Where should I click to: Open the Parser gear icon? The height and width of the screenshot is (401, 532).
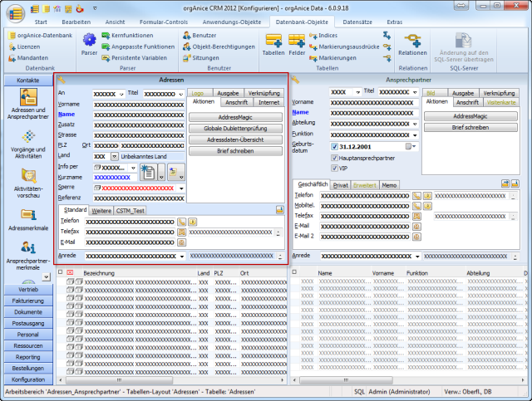click(89, 41)
